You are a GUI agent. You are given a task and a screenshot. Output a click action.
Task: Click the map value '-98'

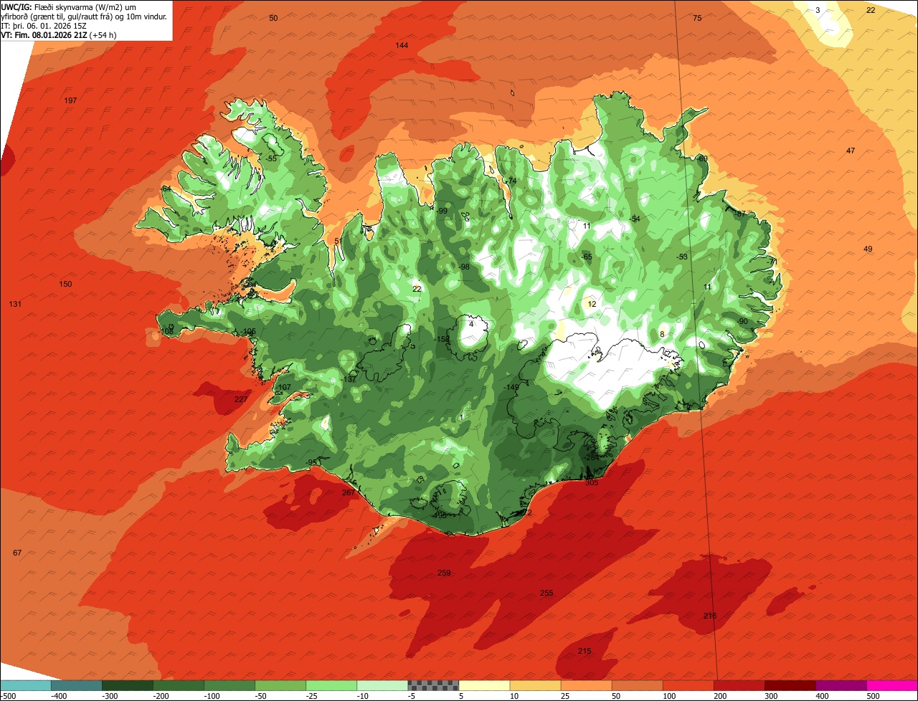(464, 267)
